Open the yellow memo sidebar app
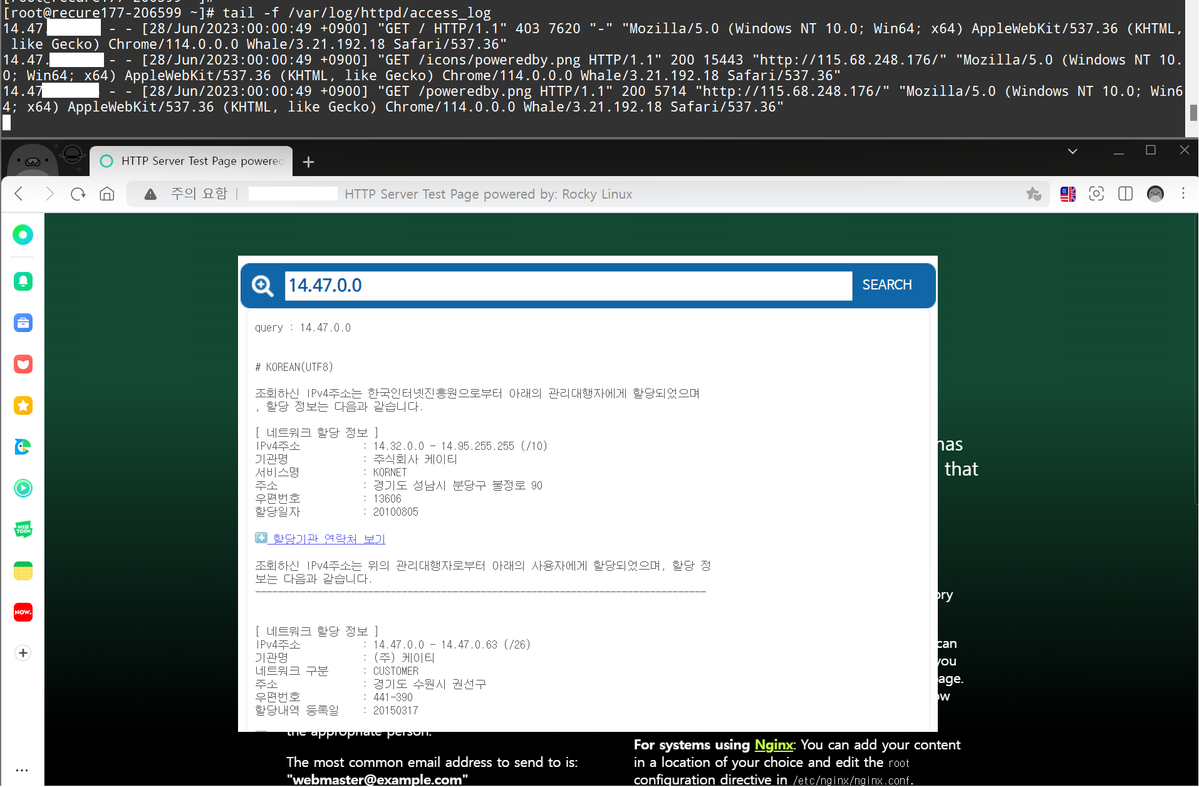This screenshot has width=1199, height=787. tap(23, 571)
